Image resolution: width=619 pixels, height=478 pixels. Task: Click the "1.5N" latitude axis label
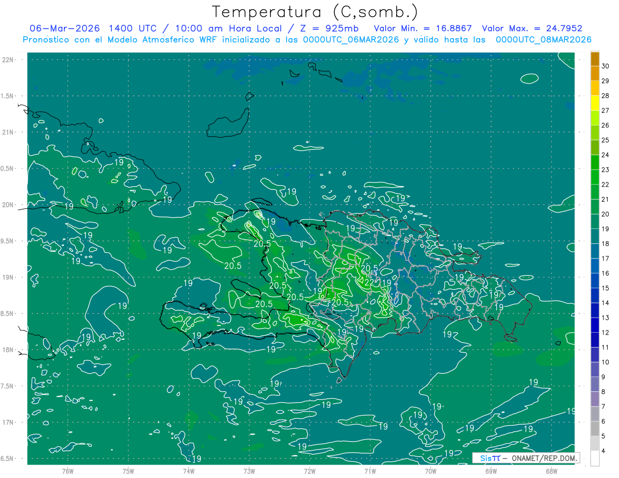[x=8, y=96]
